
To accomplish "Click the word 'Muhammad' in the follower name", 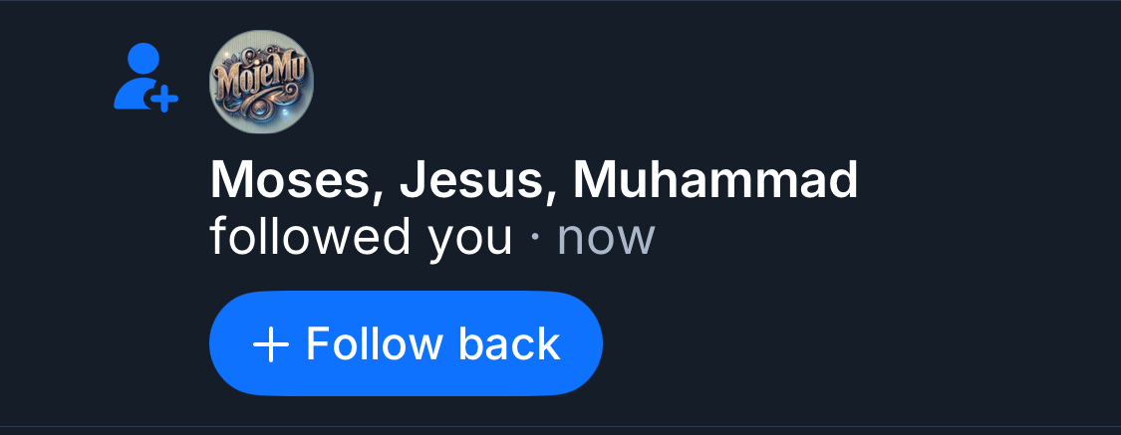I will coord(714,181).
